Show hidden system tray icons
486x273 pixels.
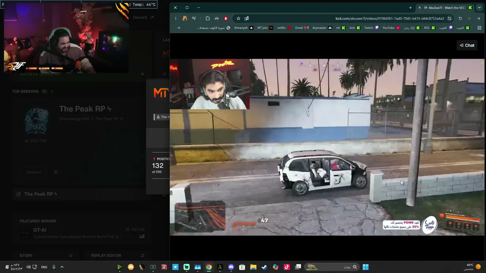click(62, 267)
